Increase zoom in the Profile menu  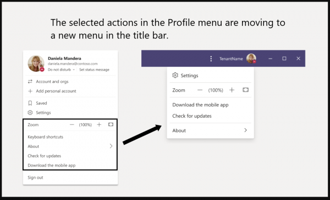[99, 125]
